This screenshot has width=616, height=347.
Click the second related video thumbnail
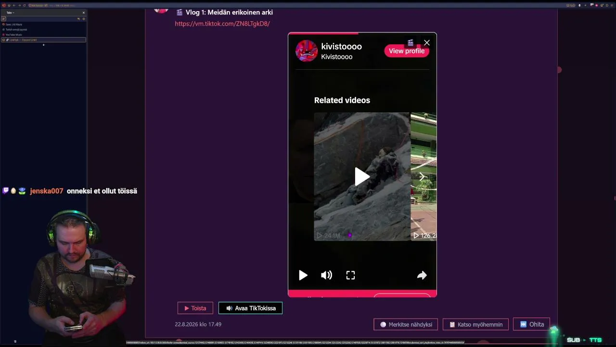pos(423,176)
